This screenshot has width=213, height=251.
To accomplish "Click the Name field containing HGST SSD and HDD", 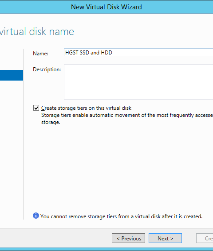I will point(138,52).
